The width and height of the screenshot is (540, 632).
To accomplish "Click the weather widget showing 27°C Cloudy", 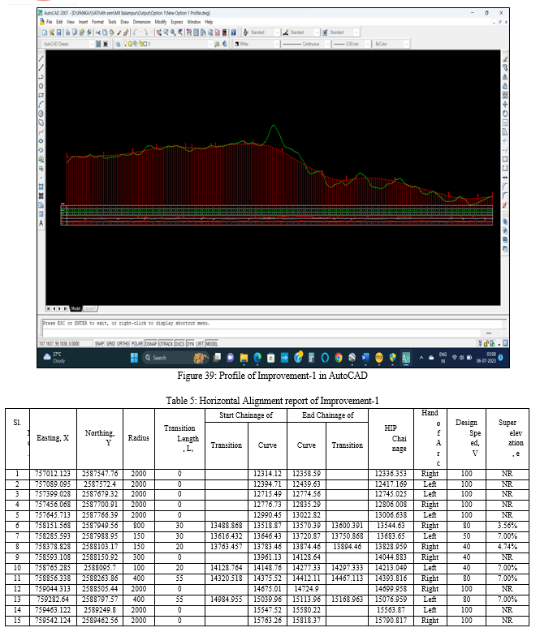I will (x=55, y=358).
